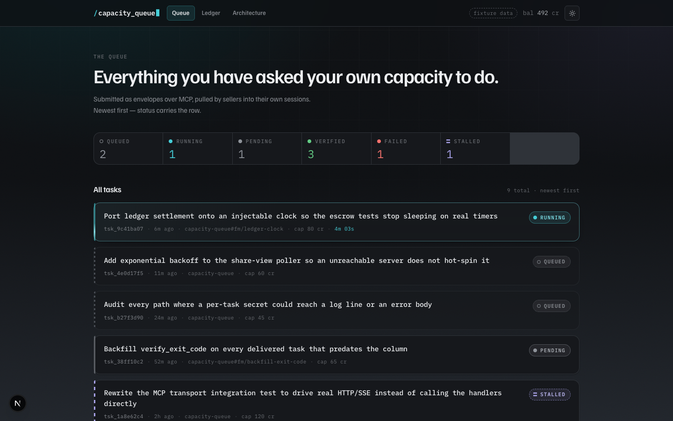This screenshot has height=421, width=673.
Task: Open the Next.js dev tools badge
Action: pos(18,403)
